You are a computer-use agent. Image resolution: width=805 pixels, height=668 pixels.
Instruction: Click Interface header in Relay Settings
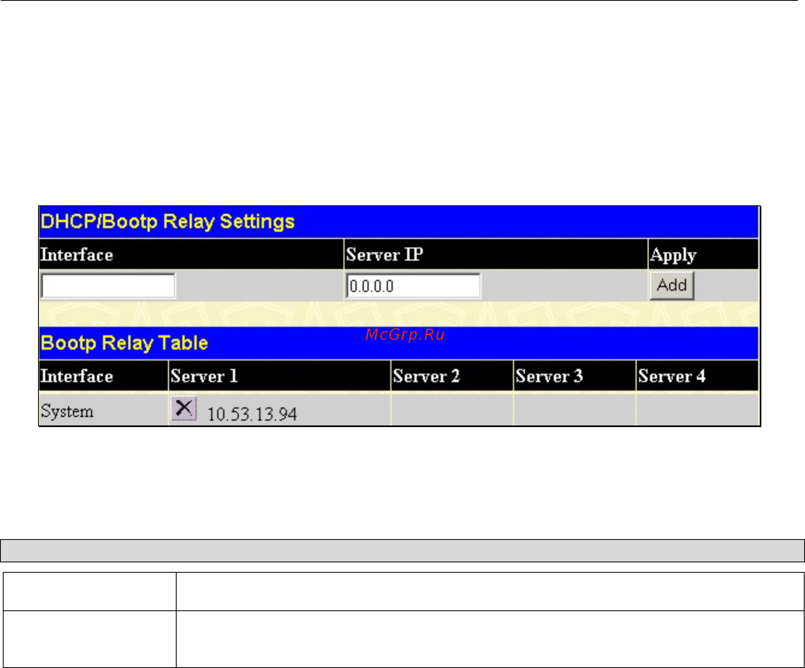click(x=191, y=255)
